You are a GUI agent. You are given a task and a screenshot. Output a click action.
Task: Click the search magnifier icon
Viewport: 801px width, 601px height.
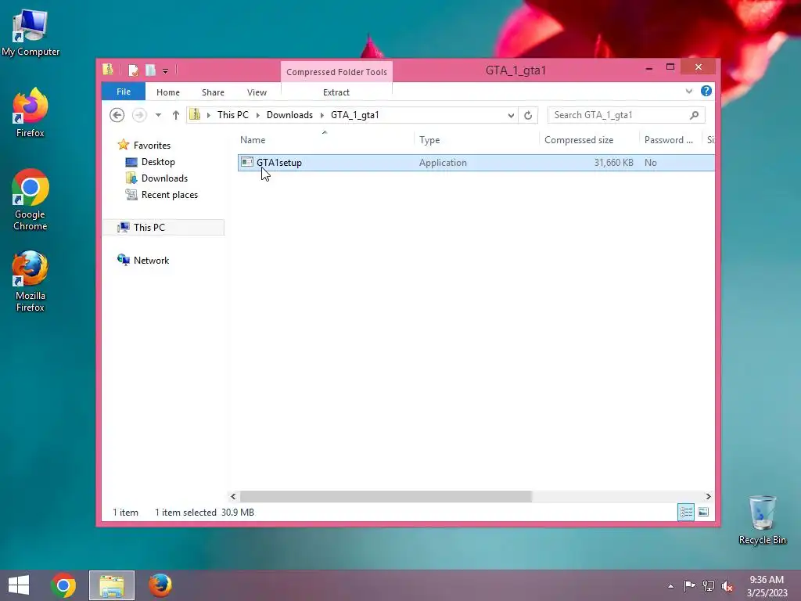tap(694, 115)
